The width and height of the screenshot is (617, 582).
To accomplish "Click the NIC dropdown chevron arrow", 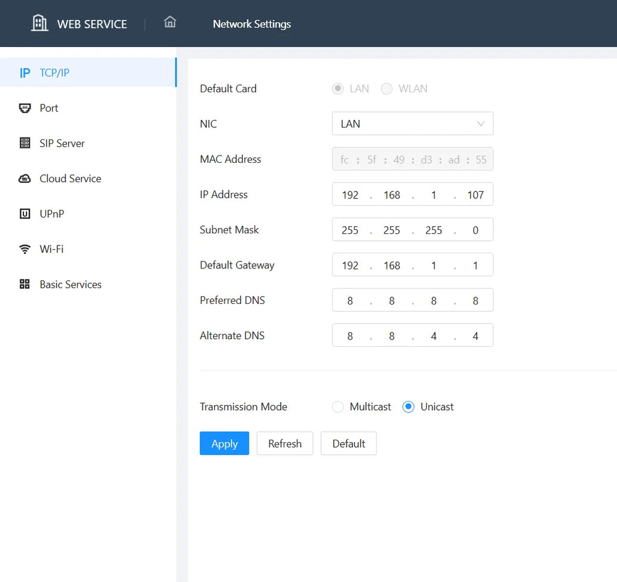I will (x=480, y=124).
